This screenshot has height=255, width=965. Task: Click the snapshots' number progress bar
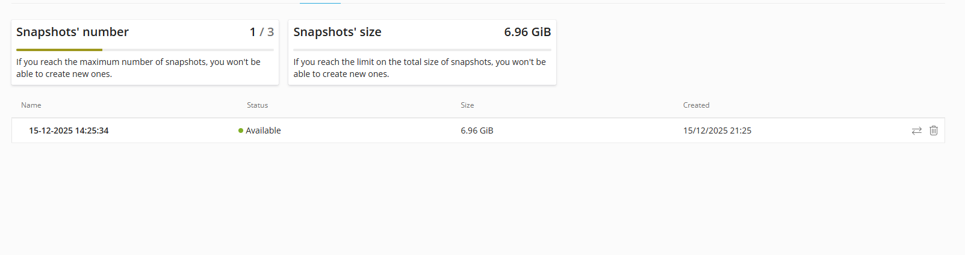click(x=144, y=50)
